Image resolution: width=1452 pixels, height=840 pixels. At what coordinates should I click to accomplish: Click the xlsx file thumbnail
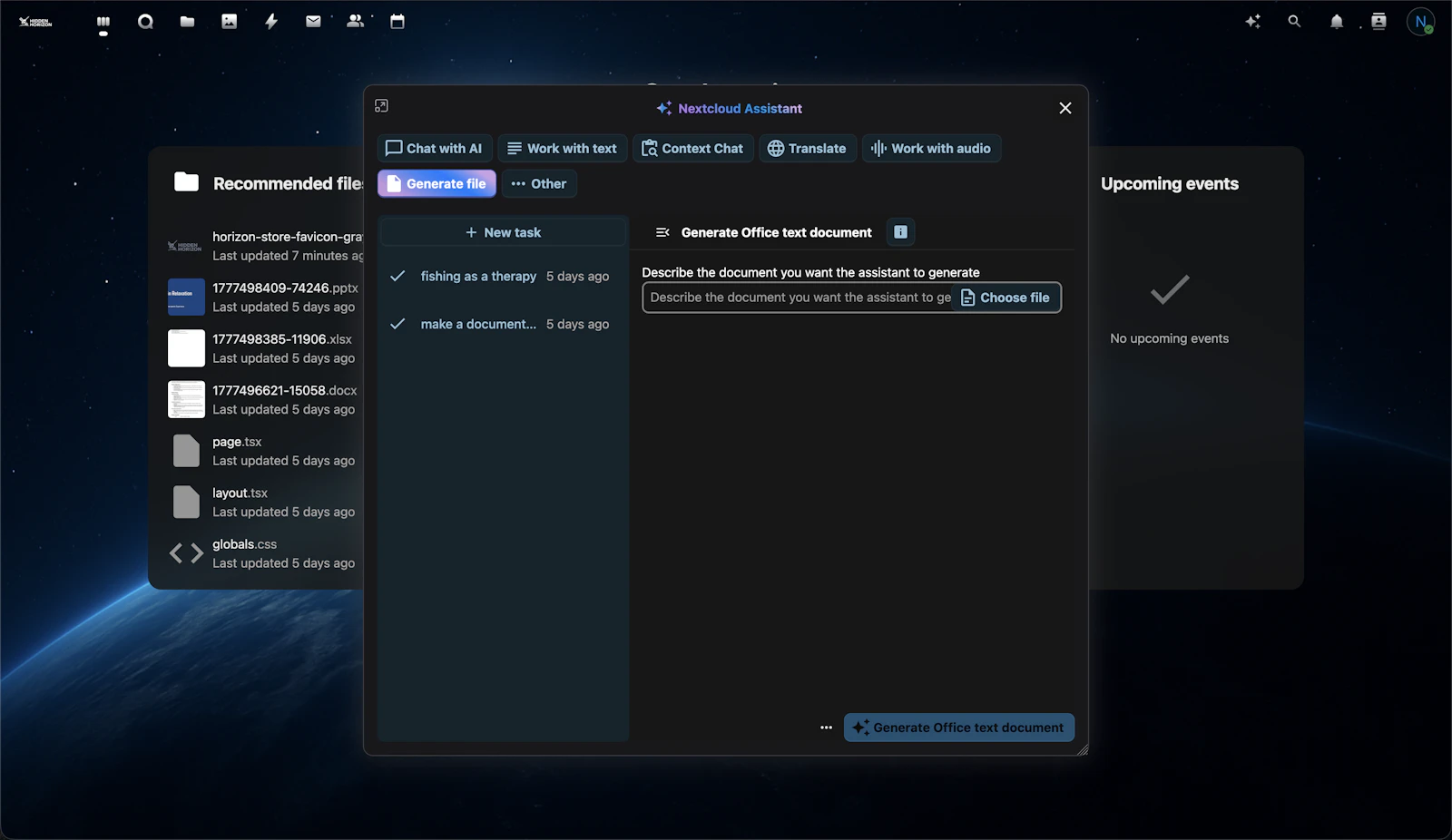[186, 348]
